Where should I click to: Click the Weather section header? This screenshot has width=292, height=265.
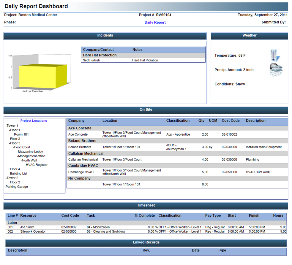tap(249, 36)
